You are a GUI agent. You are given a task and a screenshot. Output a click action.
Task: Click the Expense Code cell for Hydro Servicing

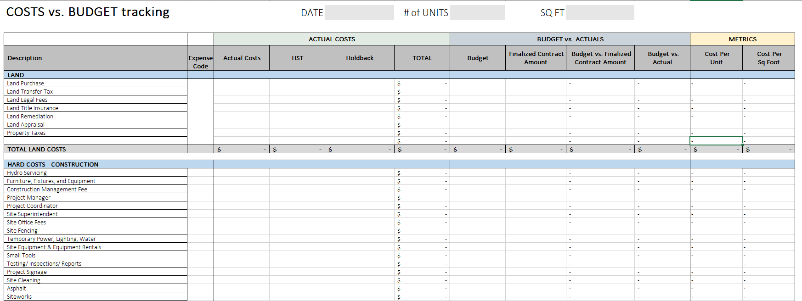click(x=200, y=173)
